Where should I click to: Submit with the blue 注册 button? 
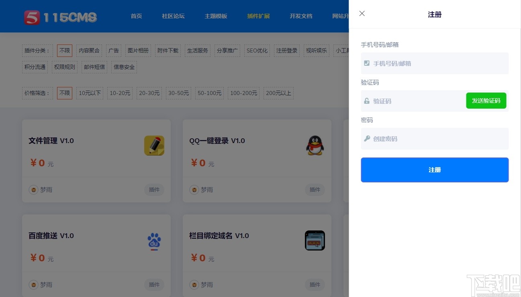pyautogui.click(x=435, y=170)
